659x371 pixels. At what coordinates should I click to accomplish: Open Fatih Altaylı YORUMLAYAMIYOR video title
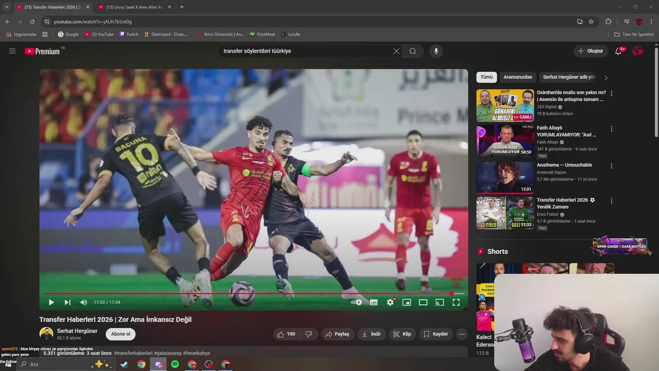pos(566,131)
